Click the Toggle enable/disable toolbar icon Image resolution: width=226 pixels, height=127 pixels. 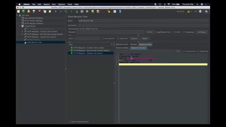66,11
